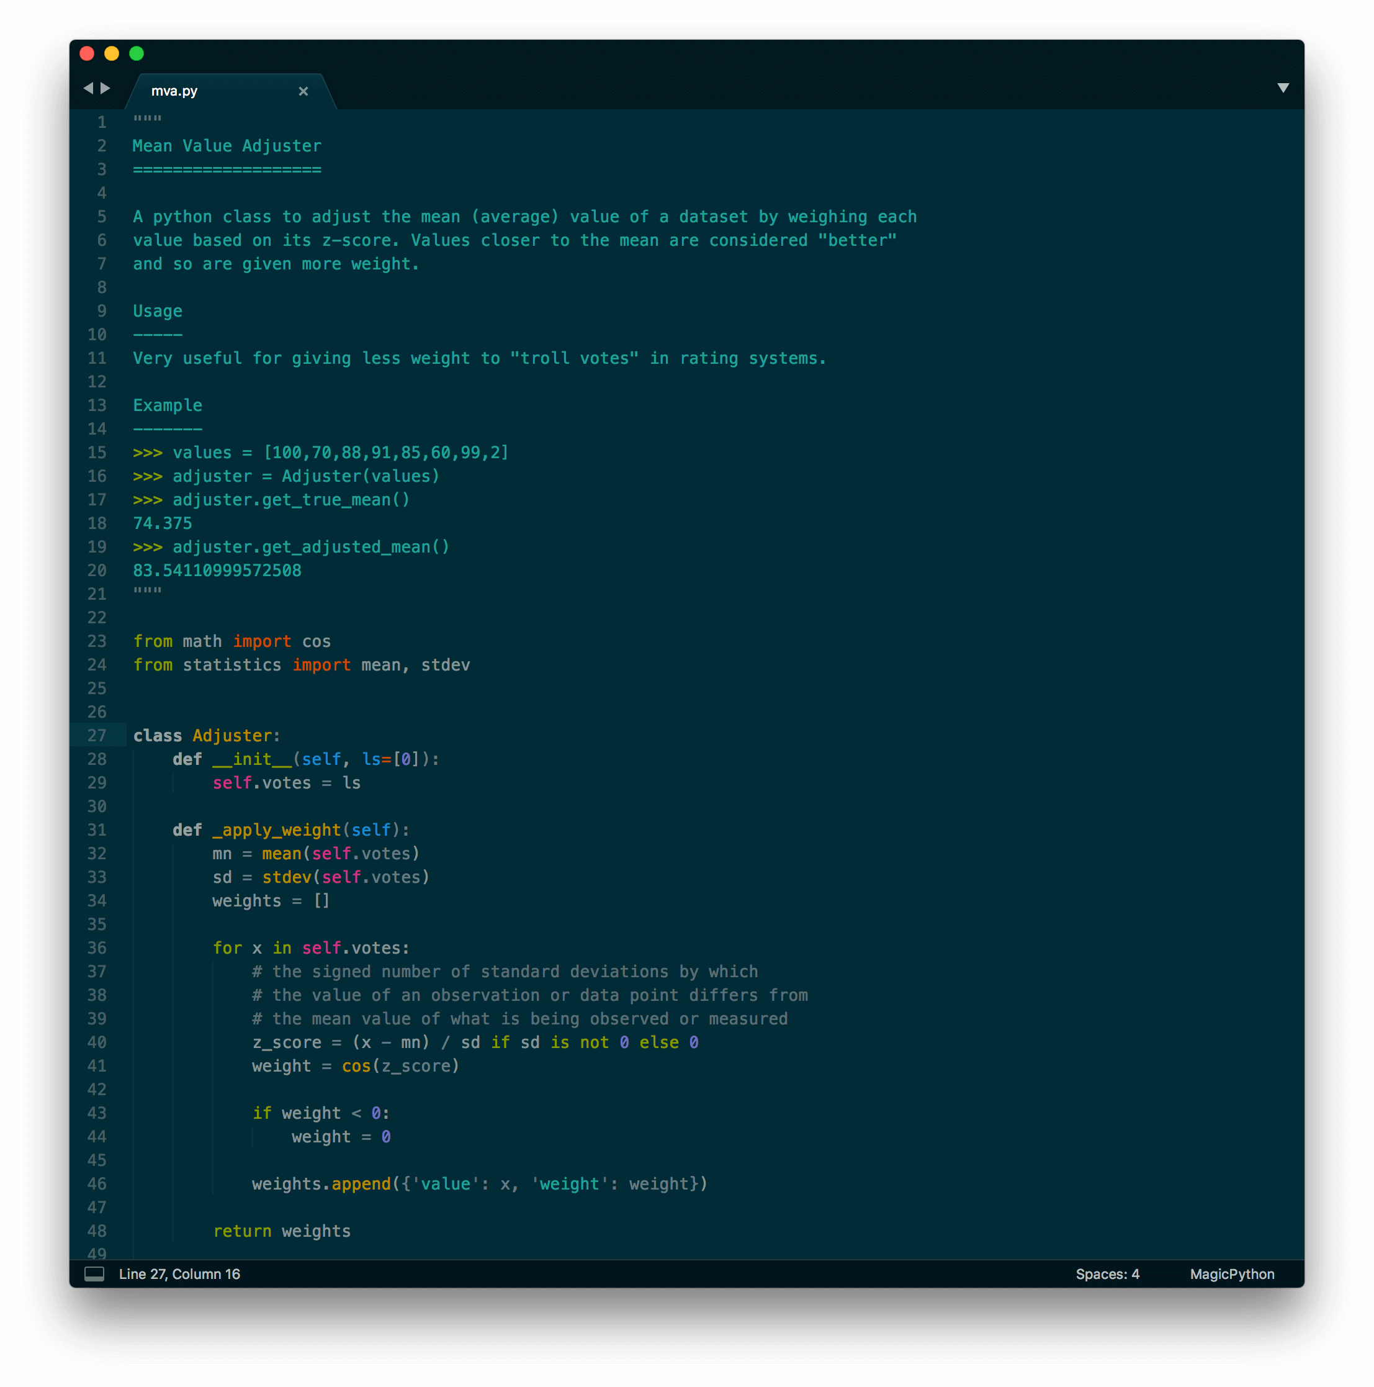The image size is (1374, 1387).
Task: Click the __init__ method name
Action: pyautogui.click(x=252, y=759)
